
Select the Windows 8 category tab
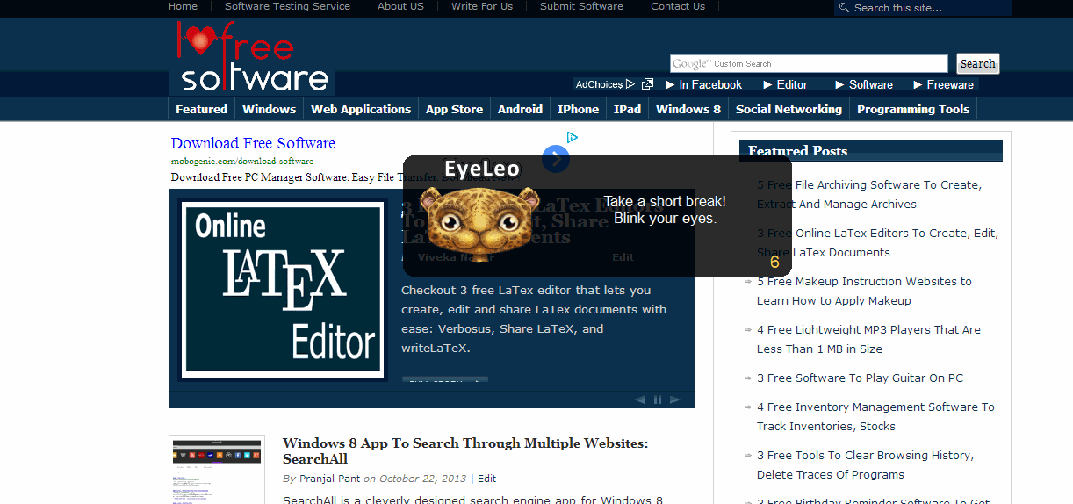pos(688,109)
